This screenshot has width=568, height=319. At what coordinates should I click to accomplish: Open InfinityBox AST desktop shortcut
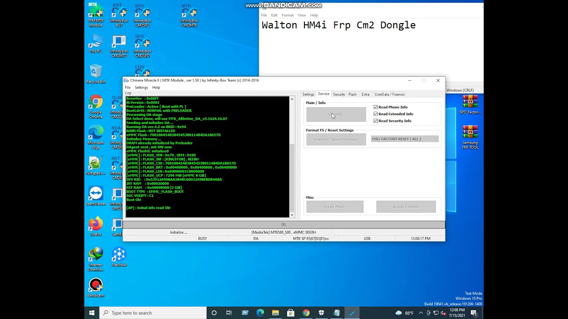tap(119, 15)
